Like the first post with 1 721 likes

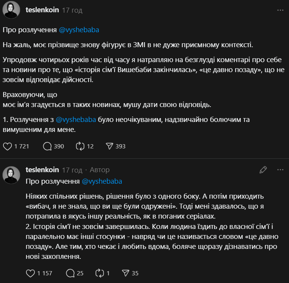click(8, 146)
